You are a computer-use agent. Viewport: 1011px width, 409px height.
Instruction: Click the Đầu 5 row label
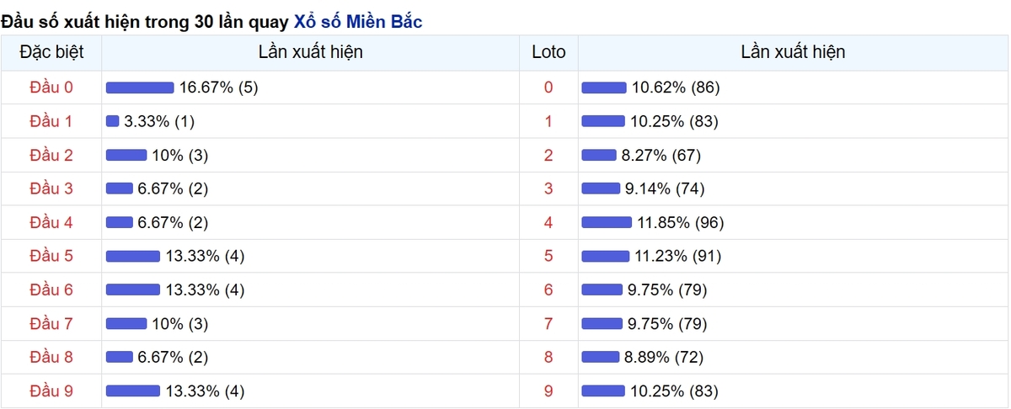pos(51,256)
